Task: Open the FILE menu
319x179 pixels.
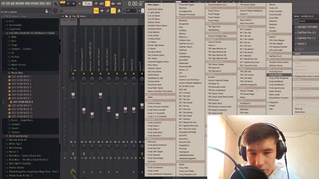Action: pos(3,3)
